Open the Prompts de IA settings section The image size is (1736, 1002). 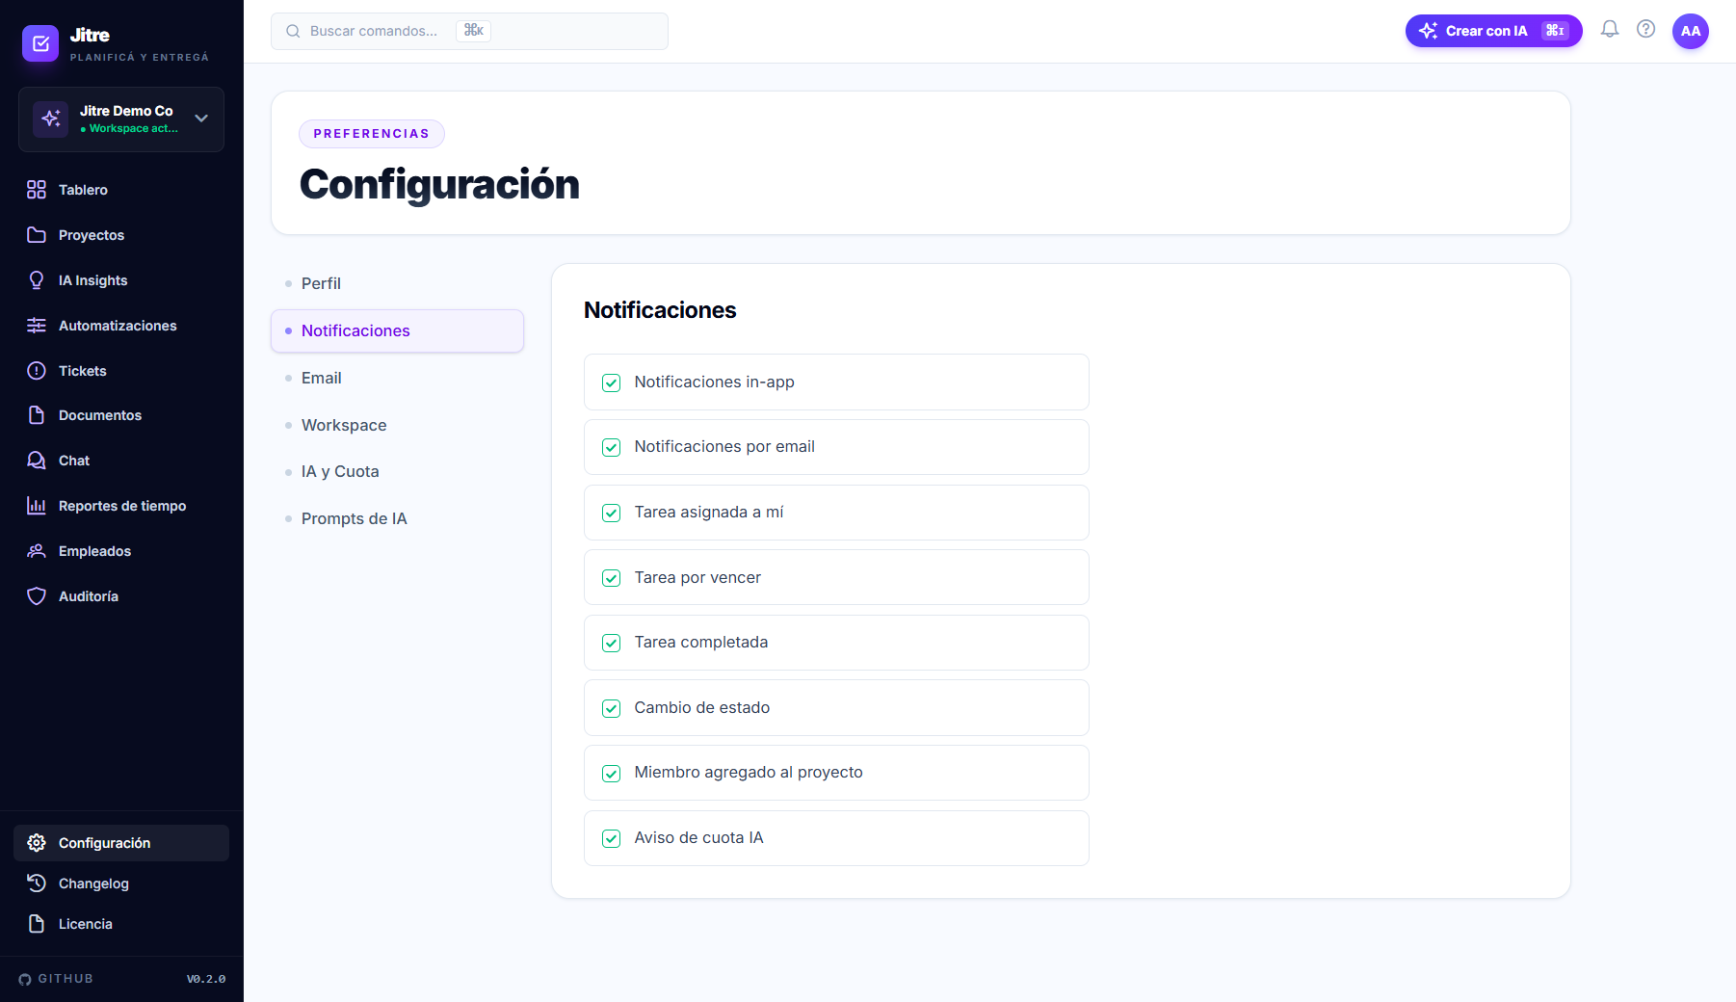tap(397, 518)
